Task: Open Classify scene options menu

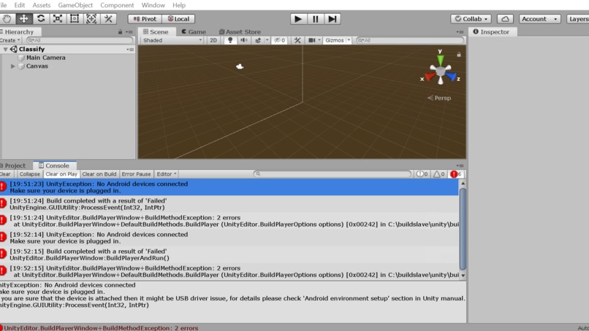Action: point(130,49)
